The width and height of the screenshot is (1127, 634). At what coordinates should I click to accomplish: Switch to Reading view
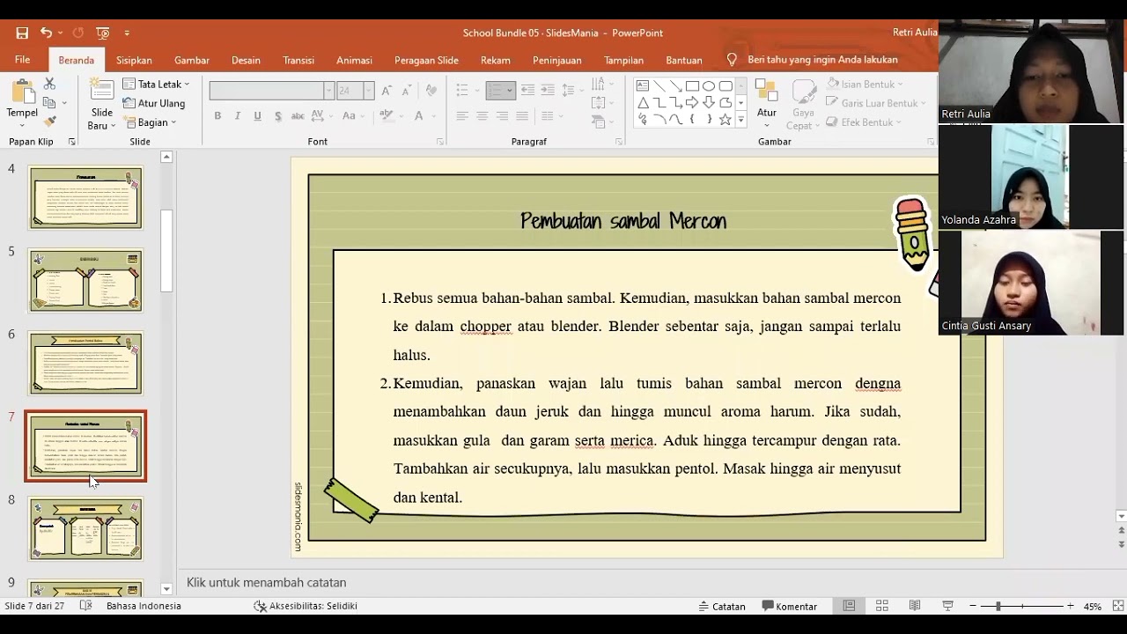[915, 606]
